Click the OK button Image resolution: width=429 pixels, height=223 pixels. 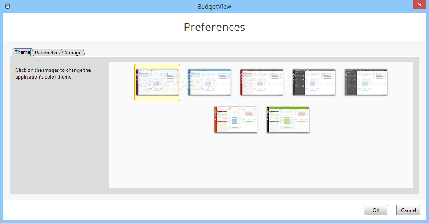click(x=376, y=210)
